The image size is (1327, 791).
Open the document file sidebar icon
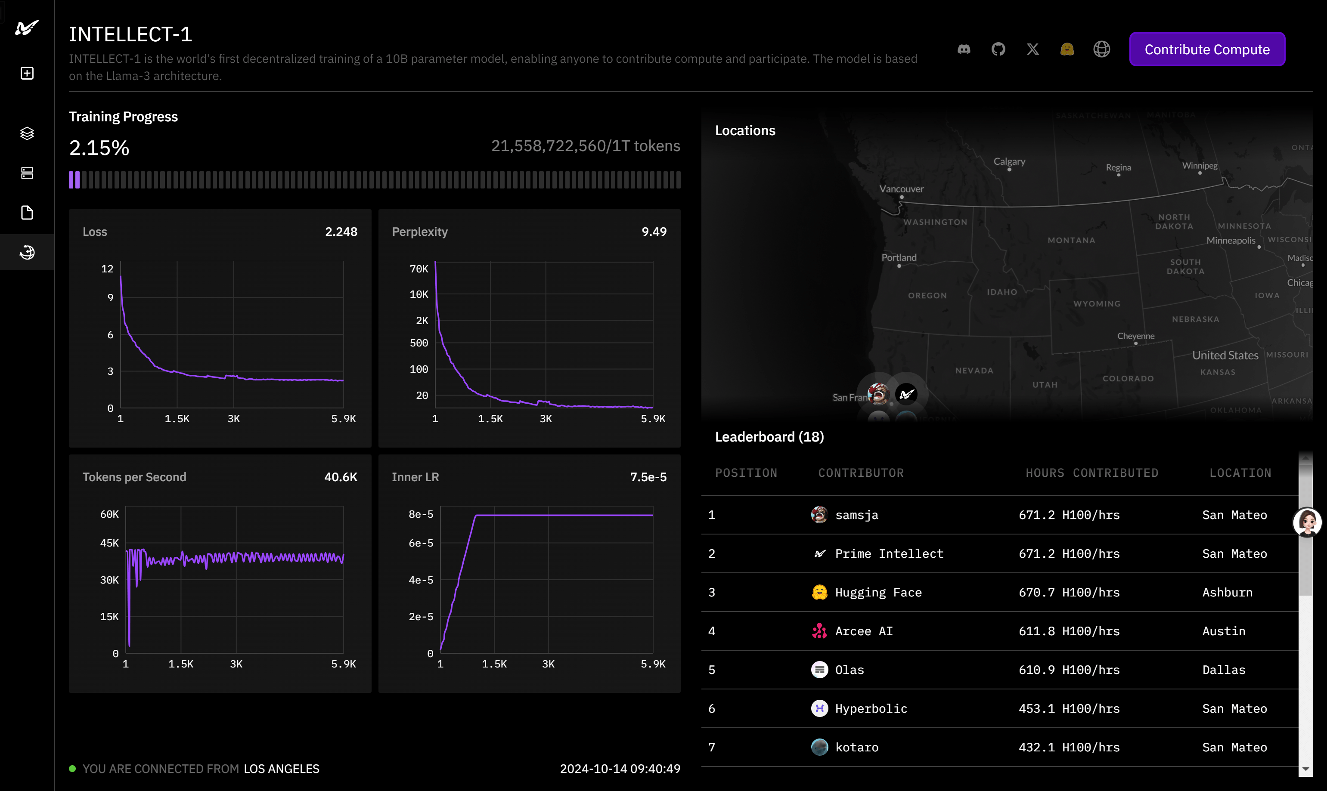point(27,213)
